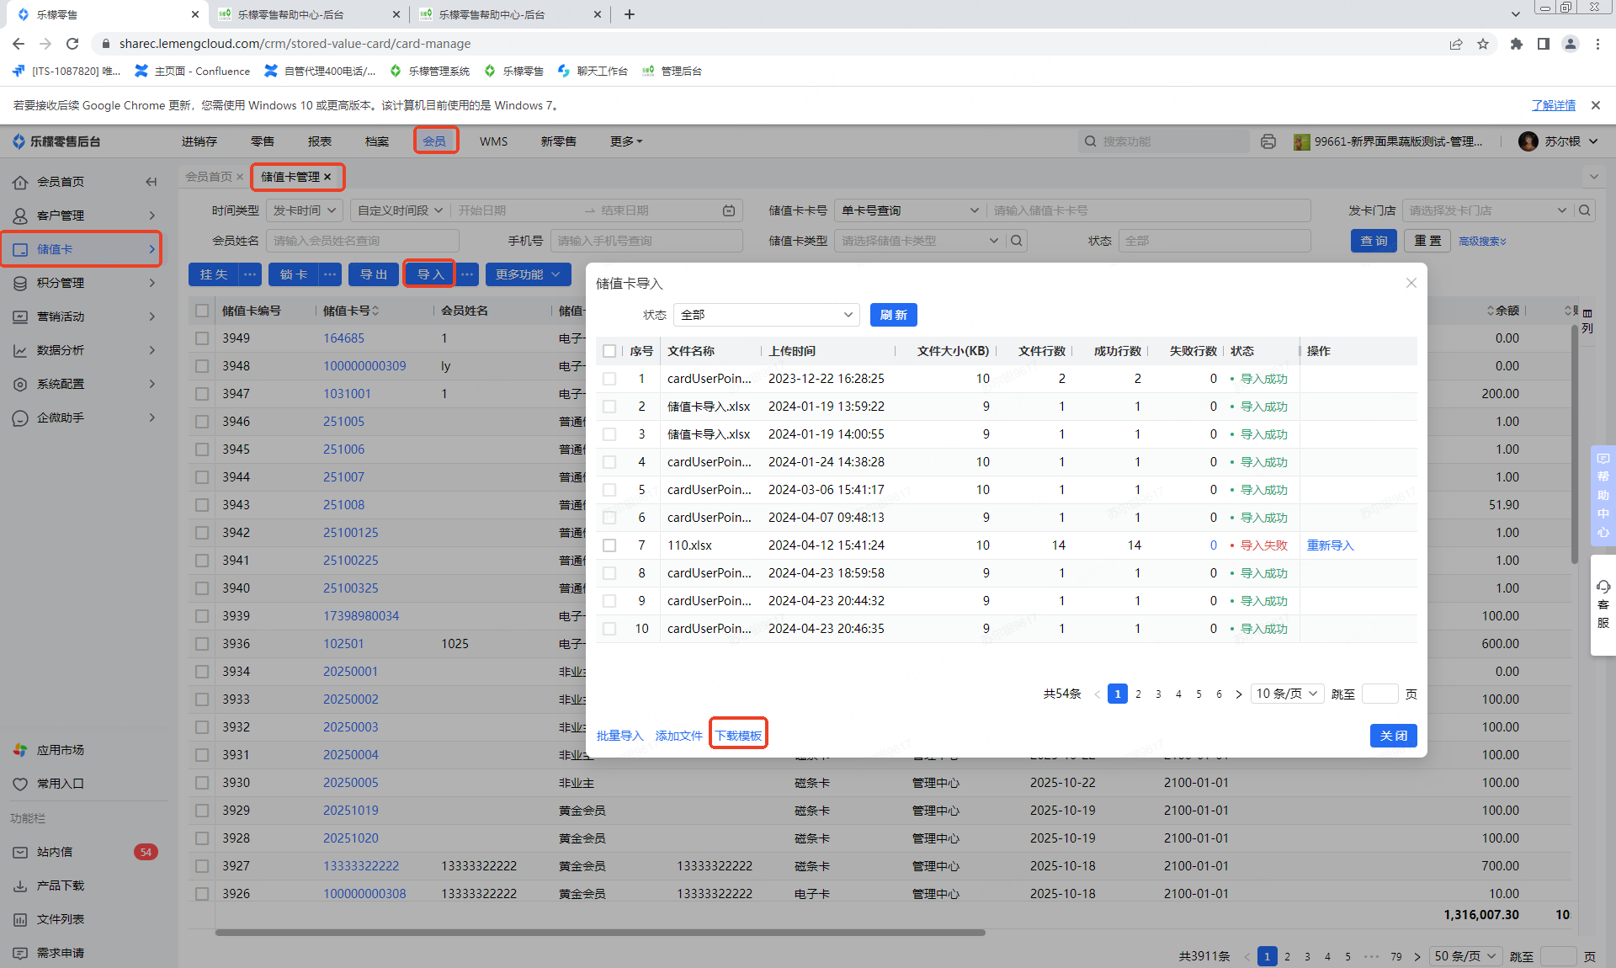Check row 1 cardUserPoin file checkbox
Image resolution: width=1616 pixels, height=968 pixels.
click(609, 379)
